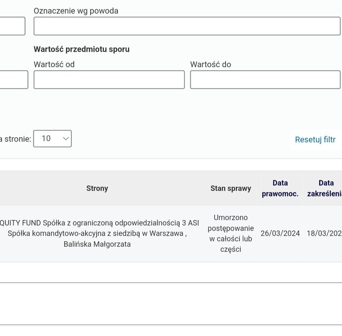Click the Resetuj filtr link

coord(315,140)
